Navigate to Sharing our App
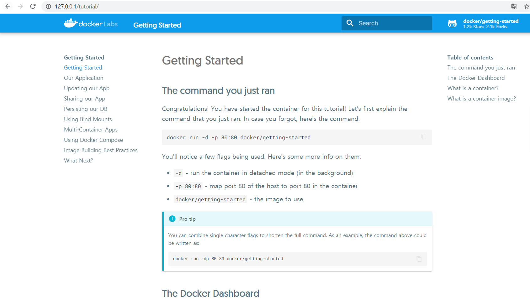The height and width of the screenshot is (299, 530). click(x=85, y=99)
